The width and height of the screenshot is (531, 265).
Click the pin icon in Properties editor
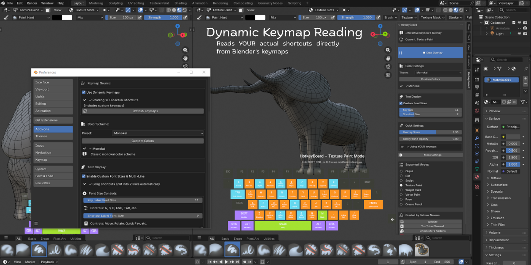526,68
